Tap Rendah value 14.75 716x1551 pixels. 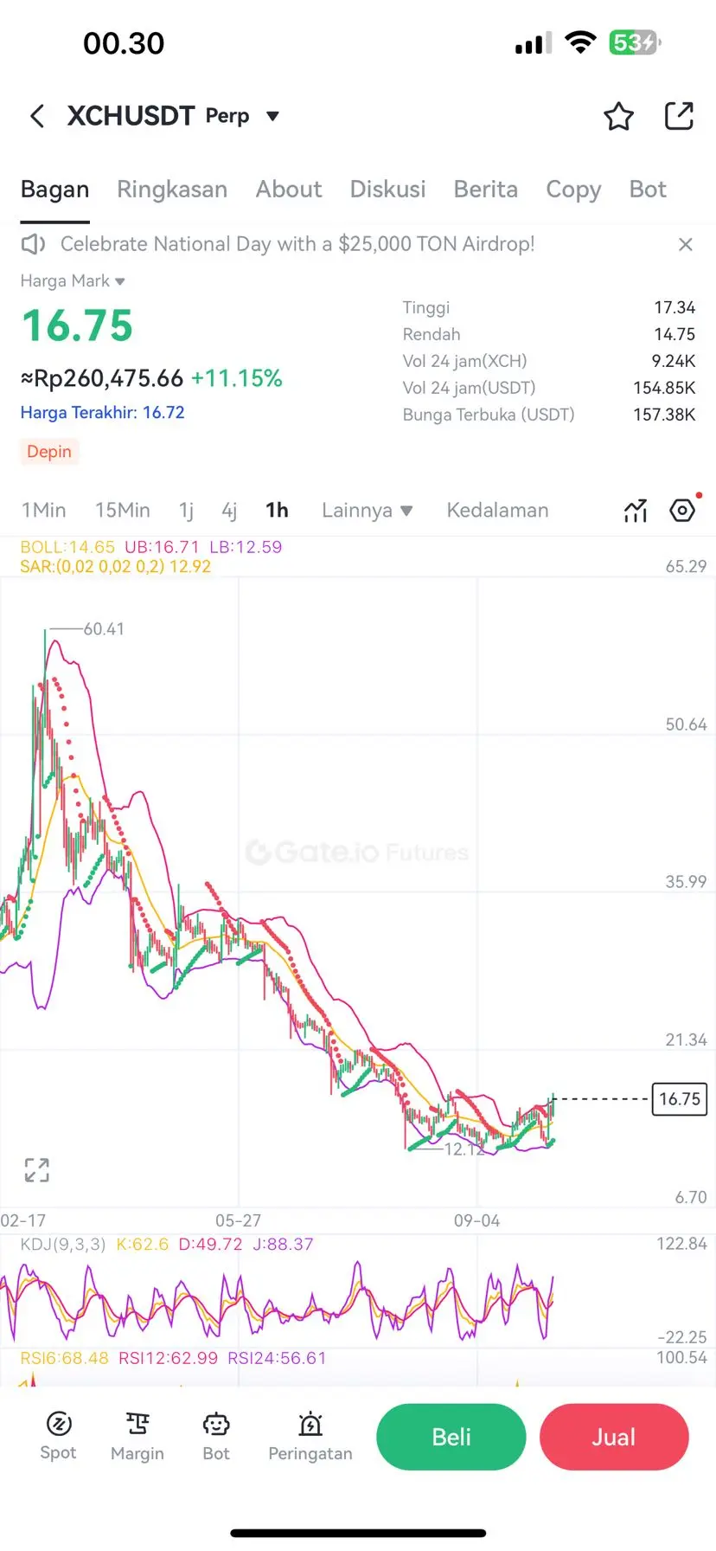pos(674,334)
